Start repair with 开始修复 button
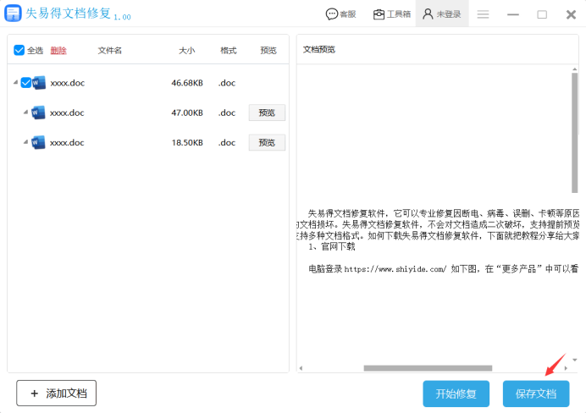Image resolution: width=586 pixels, height=413 pixels. tap(456, 394)
